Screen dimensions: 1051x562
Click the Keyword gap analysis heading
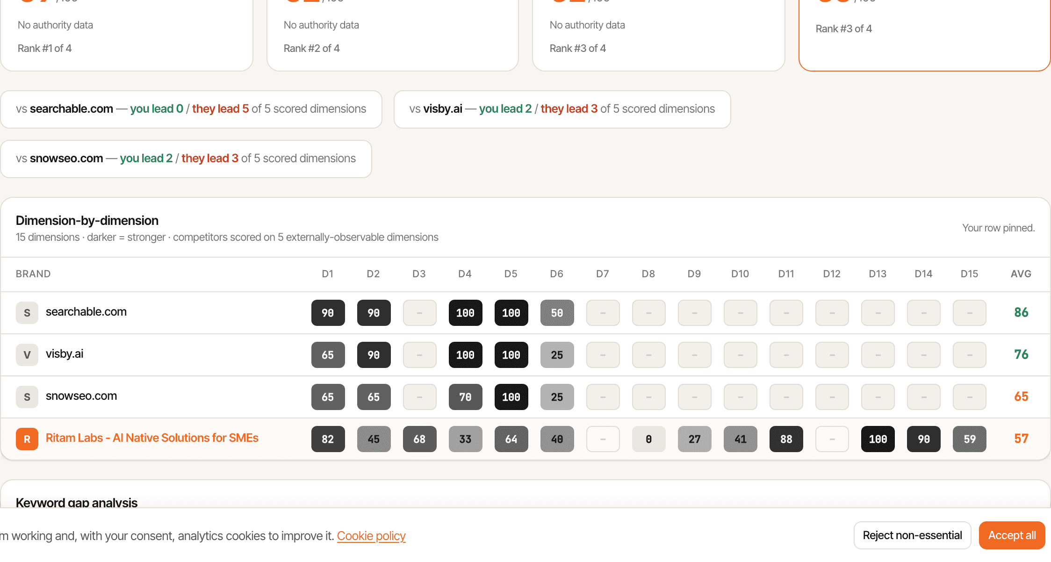(77, 503)
